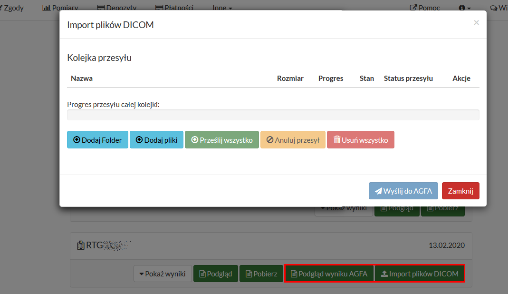Click the Nazwa column header
The height and width of the screenshot is (294, 508).
82,78
